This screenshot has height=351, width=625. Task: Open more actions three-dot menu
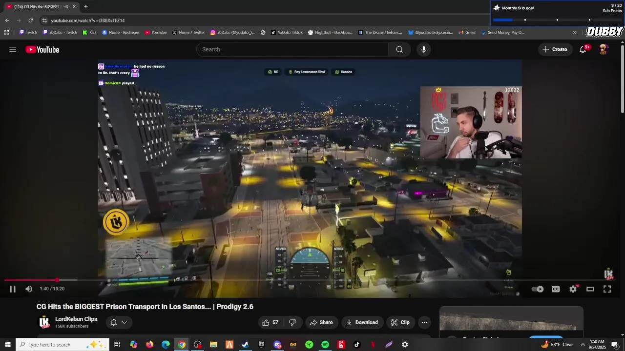[424, 322]
